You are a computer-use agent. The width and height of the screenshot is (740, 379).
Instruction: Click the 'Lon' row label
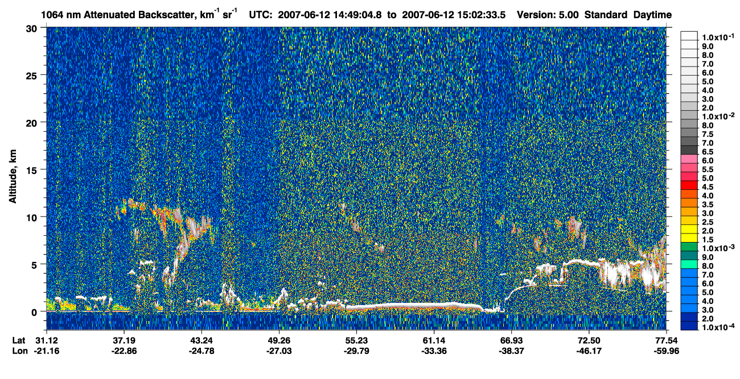pyautogui.click(x=19, y=351)
